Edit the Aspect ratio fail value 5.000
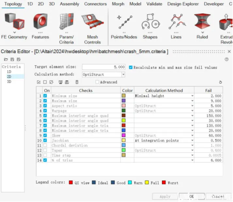Viewport: 233px width, 202px height. [x=209, y=106]
